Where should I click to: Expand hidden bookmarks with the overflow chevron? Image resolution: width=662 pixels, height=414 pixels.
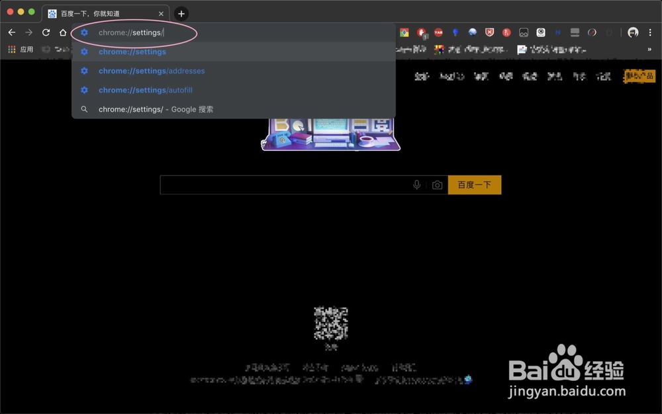click(649, 49)
